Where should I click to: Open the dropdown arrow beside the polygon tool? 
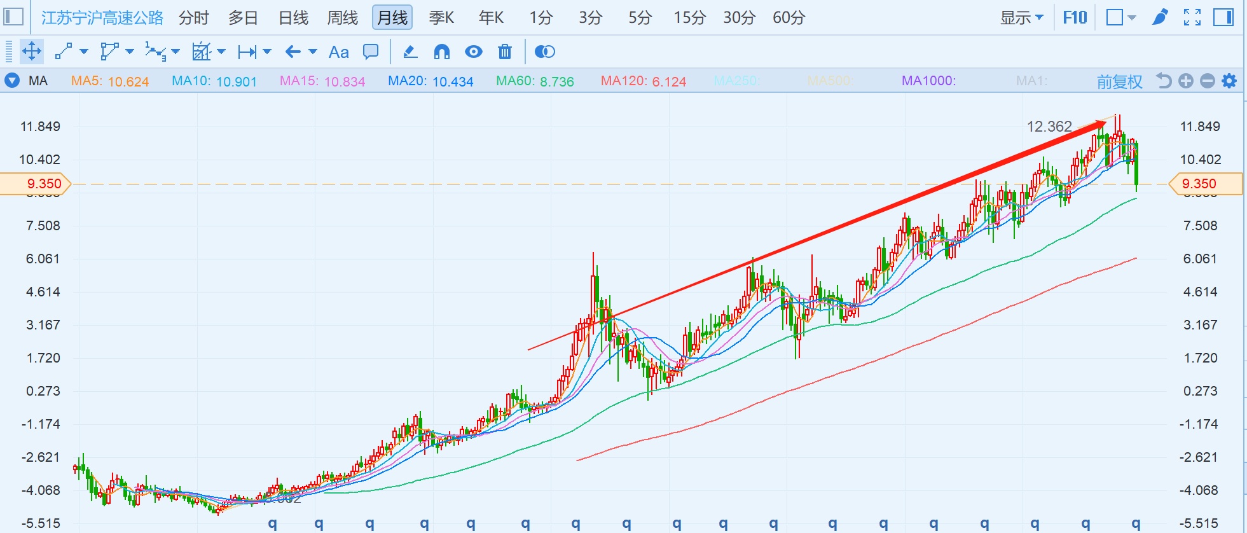coord(130,52)
